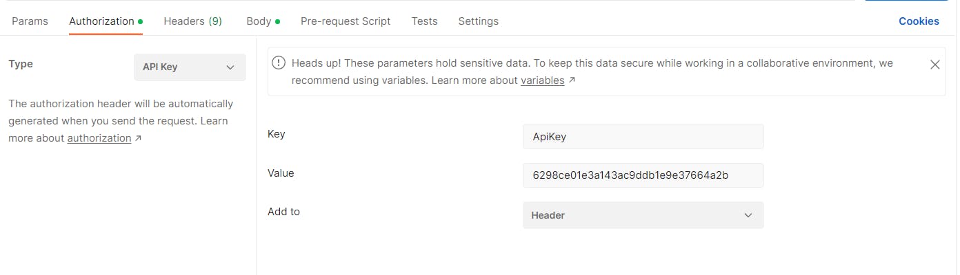Click the arrow icon beside variables link
This screenshot has height=275, width=960.
pos(572,80)
